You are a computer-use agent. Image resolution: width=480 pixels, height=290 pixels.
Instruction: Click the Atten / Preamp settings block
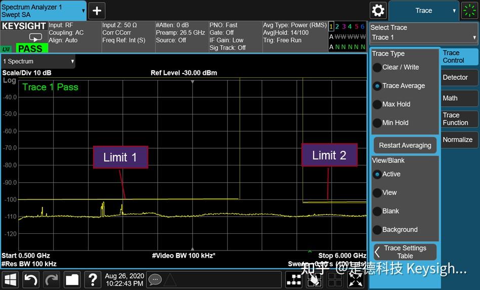click(x=182, y=37)
